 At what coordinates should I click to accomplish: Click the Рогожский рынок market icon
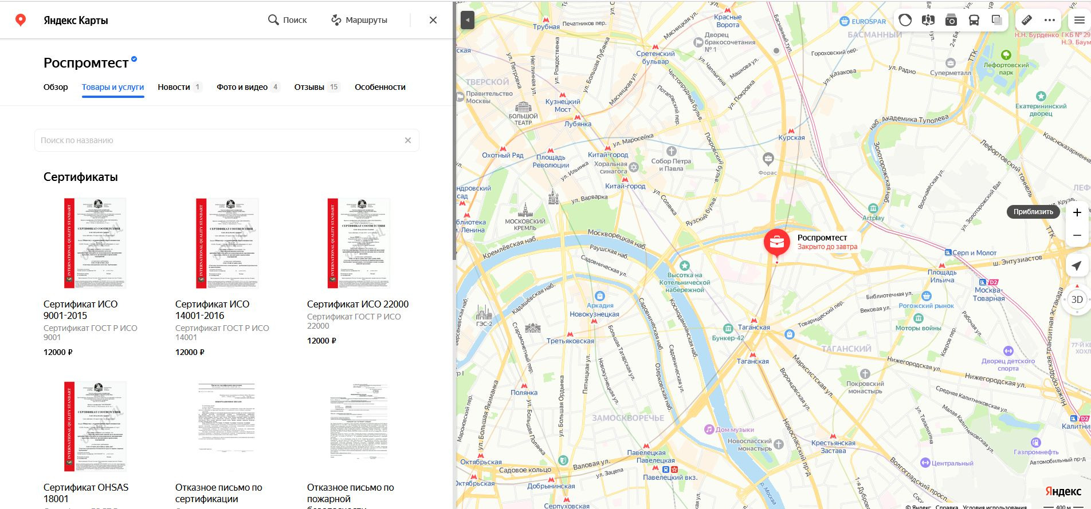[x=927, y=296]
